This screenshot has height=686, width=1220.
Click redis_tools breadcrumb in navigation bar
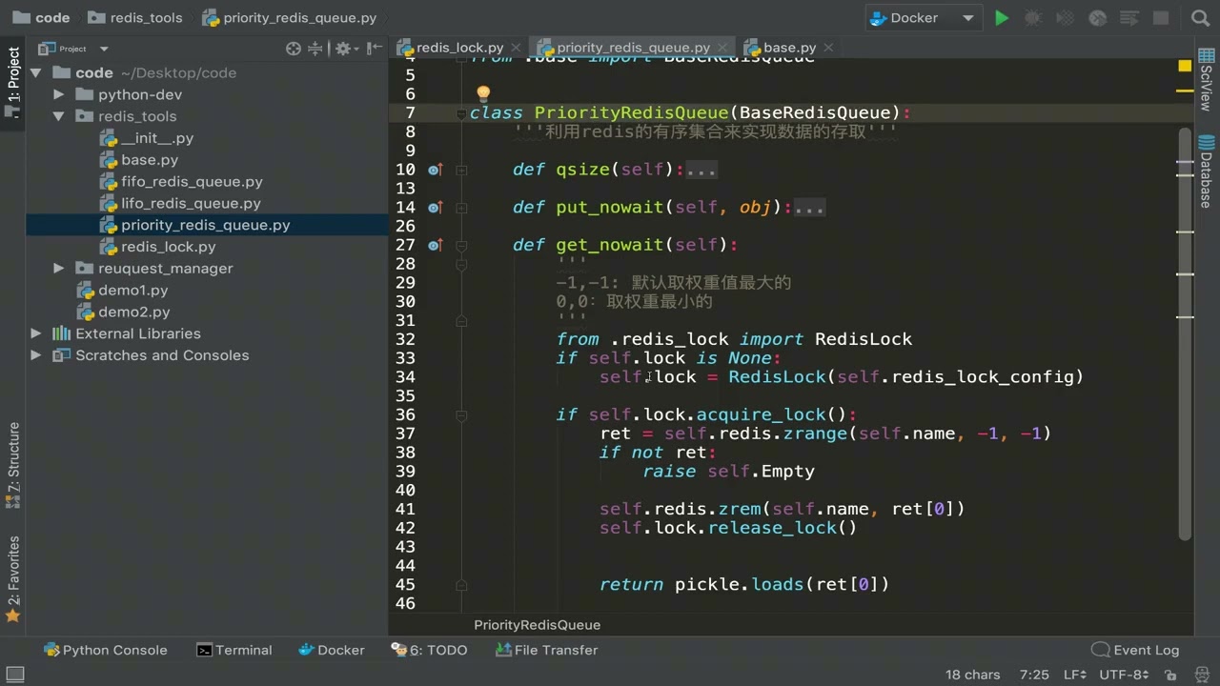click(x=134, y=18)
